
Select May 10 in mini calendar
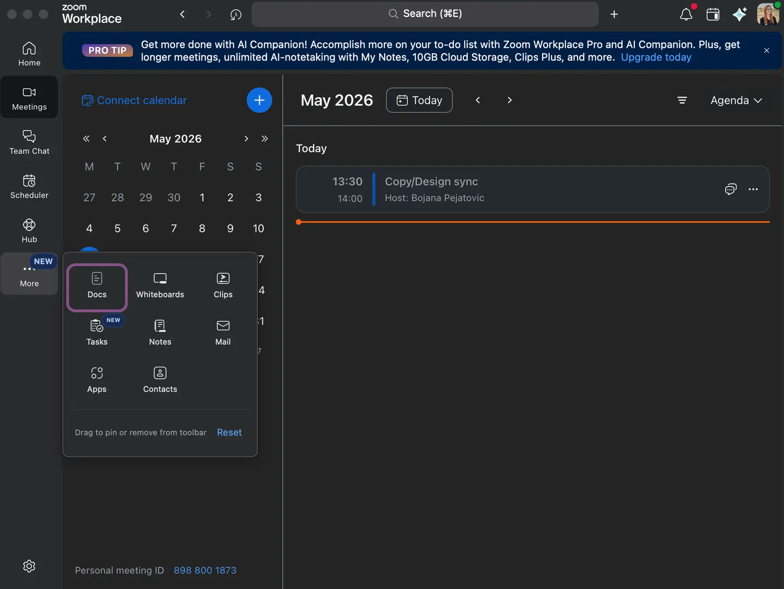(x=258, y=228)
